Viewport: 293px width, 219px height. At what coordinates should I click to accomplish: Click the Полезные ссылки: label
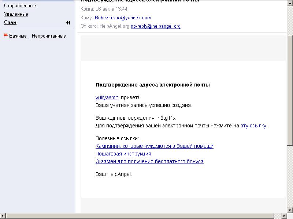pyautogui.click(x=117, y=139)
